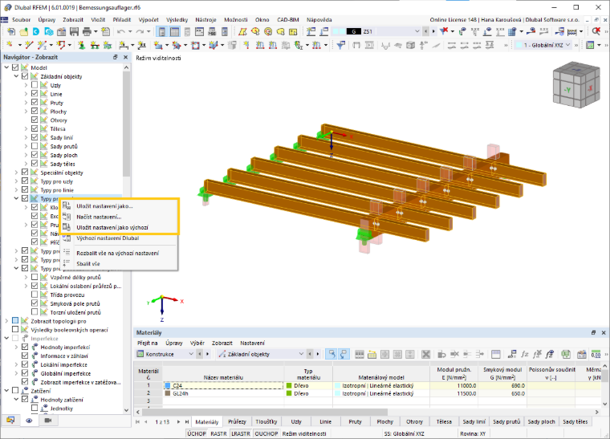Open the Soubor menu
Screen dimensions: 610x439
tap(21, 19)
